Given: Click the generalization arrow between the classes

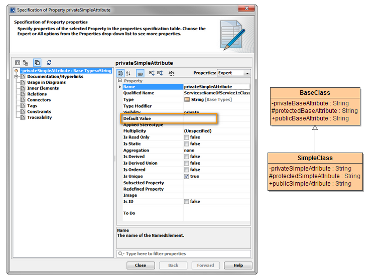Looking at the screenshot, I should coord(315,139).
